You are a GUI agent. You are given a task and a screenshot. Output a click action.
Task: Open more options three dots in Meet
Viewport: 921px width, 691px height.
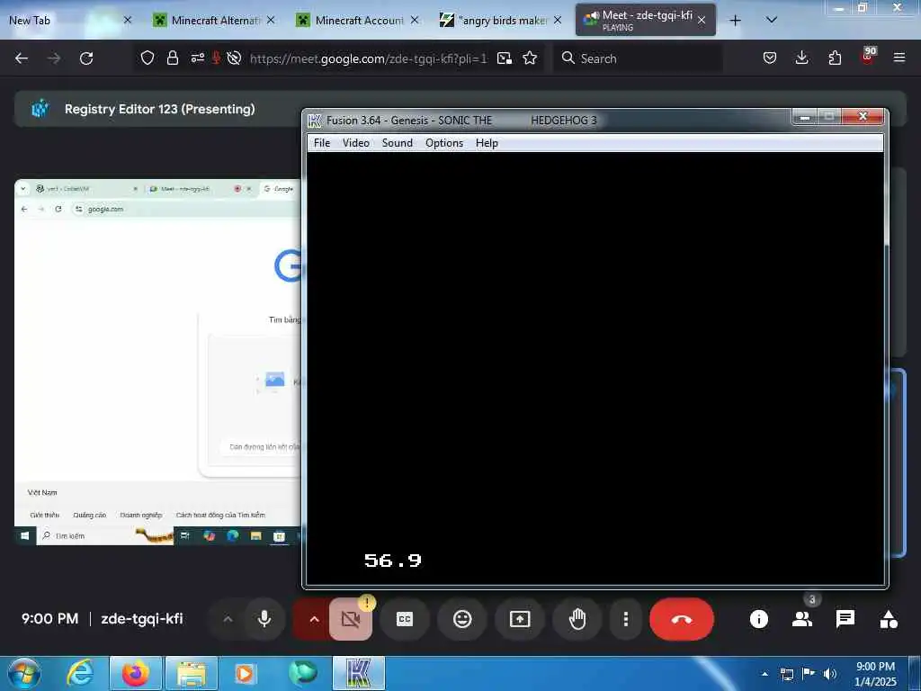coord(626,619)
